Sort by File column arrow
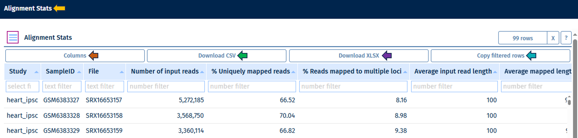 coord(121,71)
